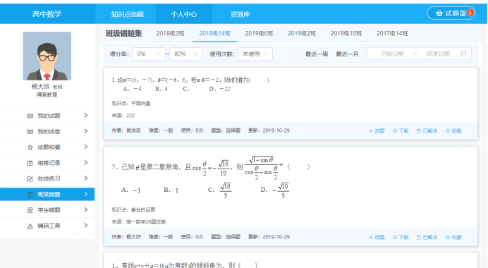Click the calendar icon in date range

463,54
